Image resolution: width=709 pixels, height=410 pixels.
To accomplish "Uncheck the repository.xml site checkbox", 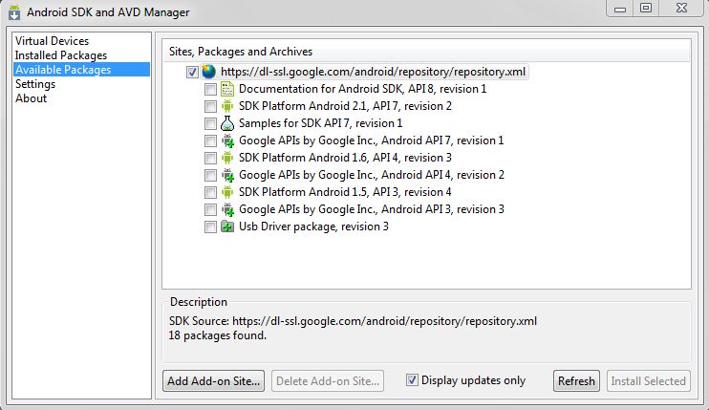I will (x=192, y=72).
